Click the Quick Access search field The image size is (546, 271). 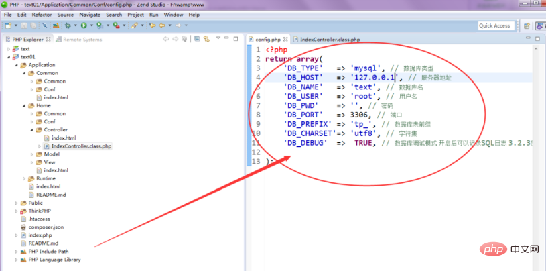click(495, 25)
